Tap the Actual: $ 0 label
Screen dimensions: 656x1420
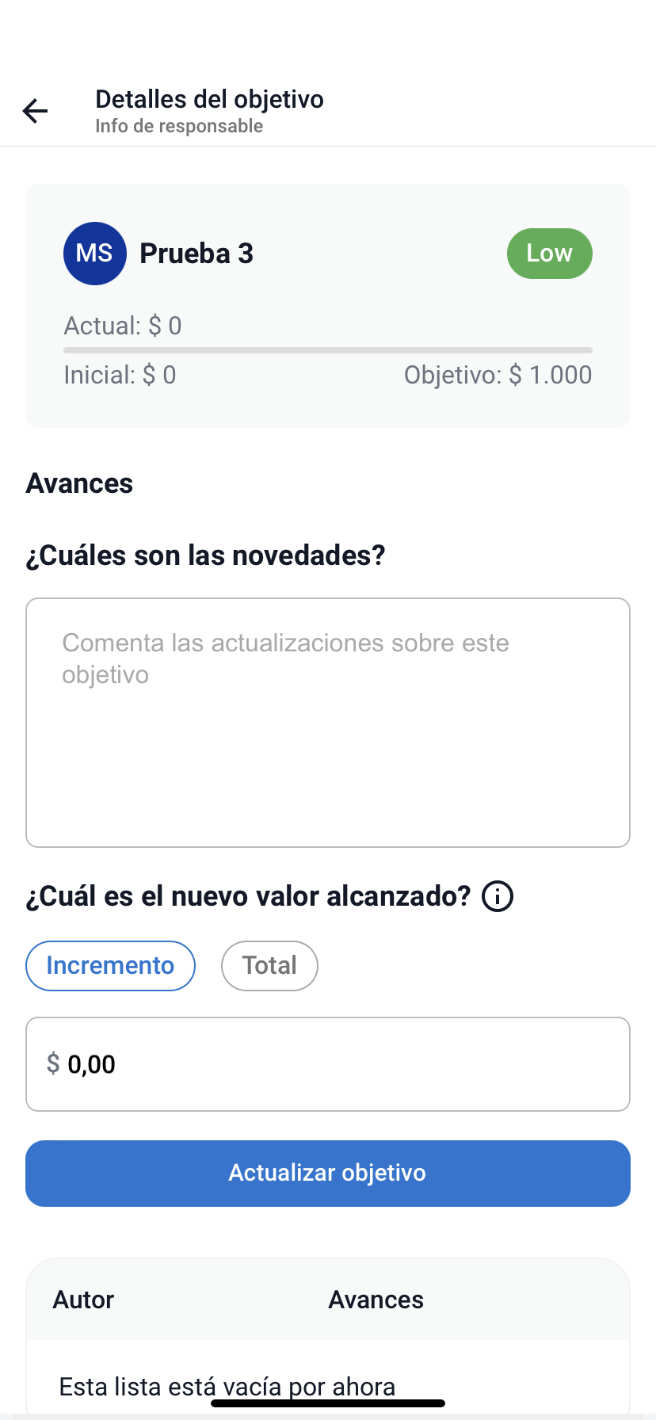[123, 326]
